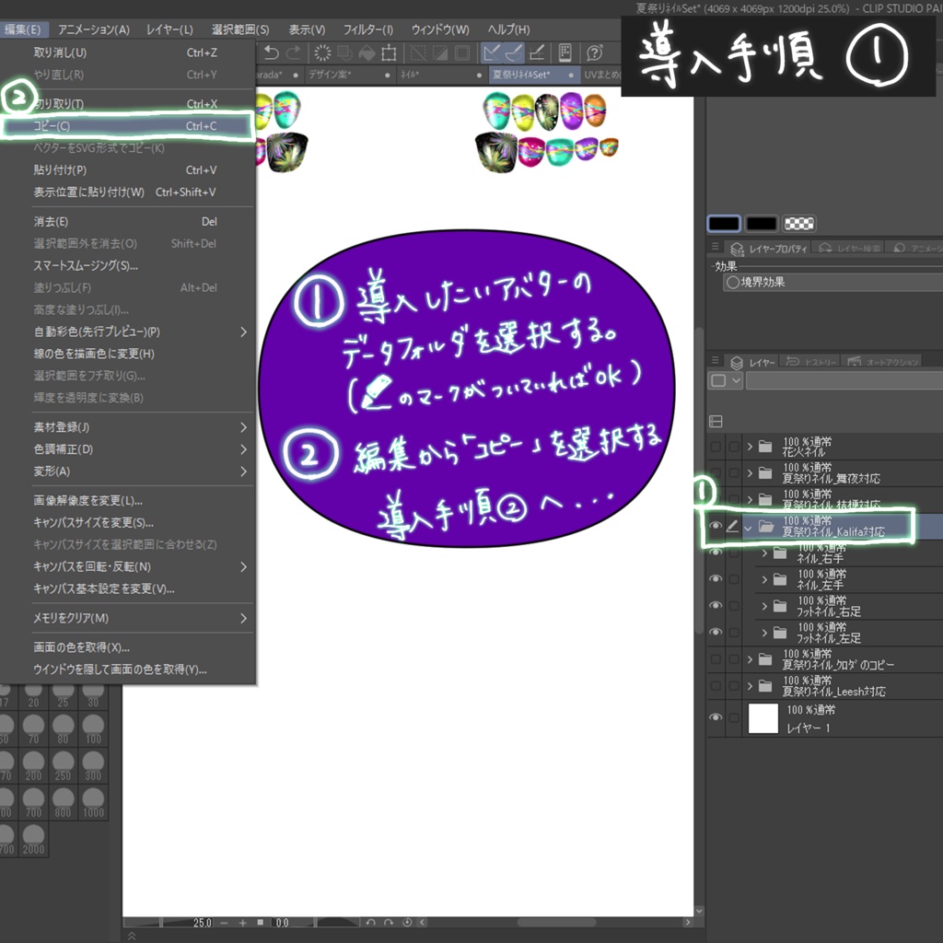Toggle the 境界効果 border effect
Screen dimensions: 943x943
(733, 282)
